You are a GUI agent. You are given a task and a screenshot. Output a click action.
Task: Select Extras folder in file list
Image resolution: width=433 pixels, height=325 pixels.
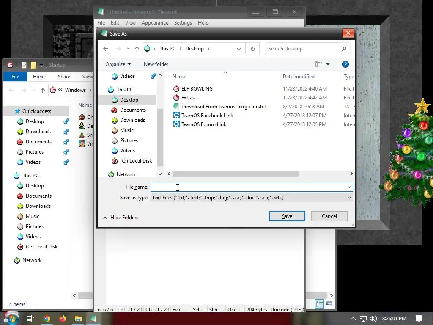tap(188, 98)
